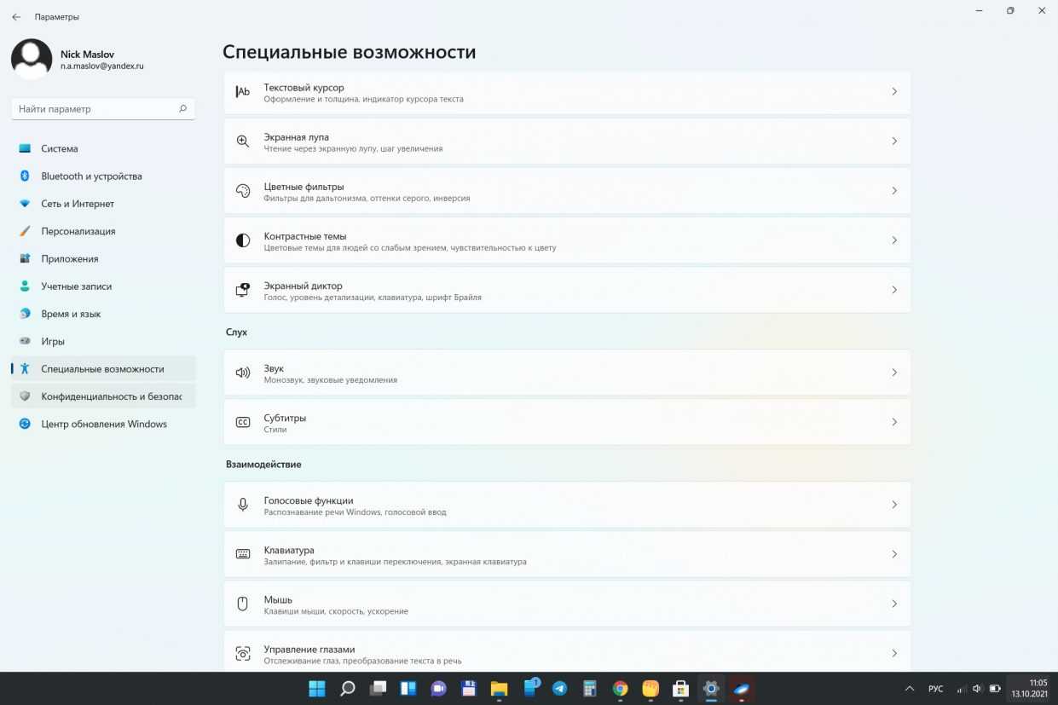Click the Цветные фильтры palette icon
The width and height of the screenshot is (1058, 705).
pyautogui.click(x=243, y=191)
